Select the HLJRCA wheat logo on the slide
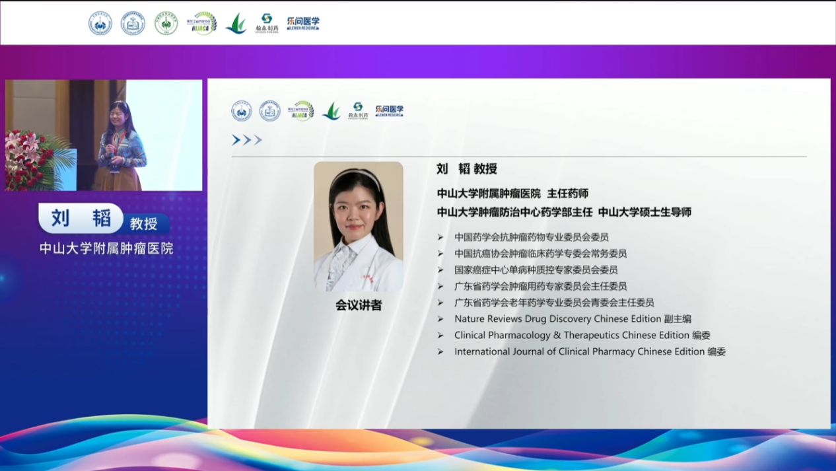836x471 pixels. click(x=300, y=110)
